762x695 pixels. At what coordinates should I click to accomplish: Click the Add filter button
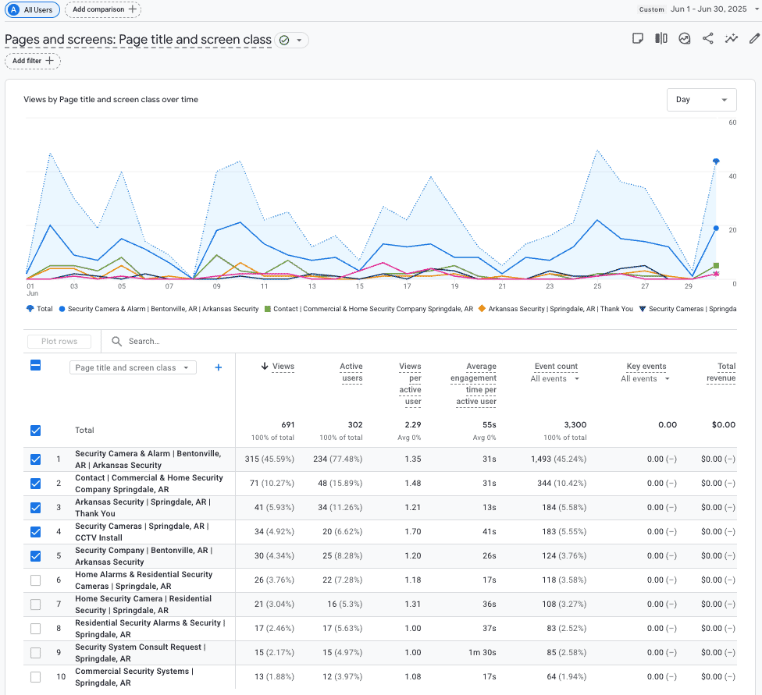coord(33,61)
